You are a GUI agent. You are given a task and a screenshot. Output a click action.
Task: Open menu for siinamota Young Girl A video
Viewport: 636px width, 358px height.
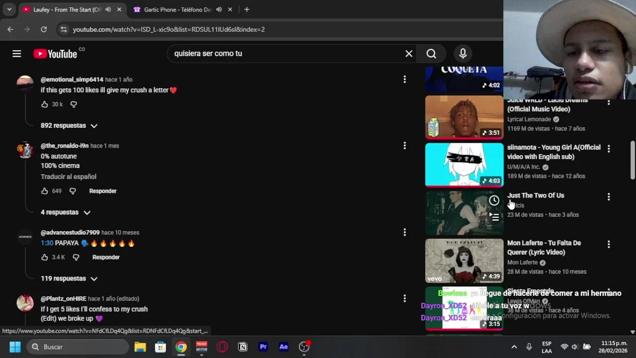point(609,149)
